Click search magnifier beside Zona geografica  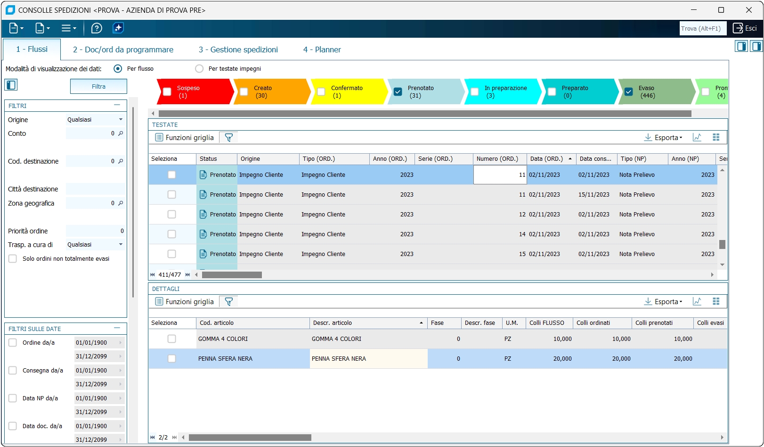[121, 203]
